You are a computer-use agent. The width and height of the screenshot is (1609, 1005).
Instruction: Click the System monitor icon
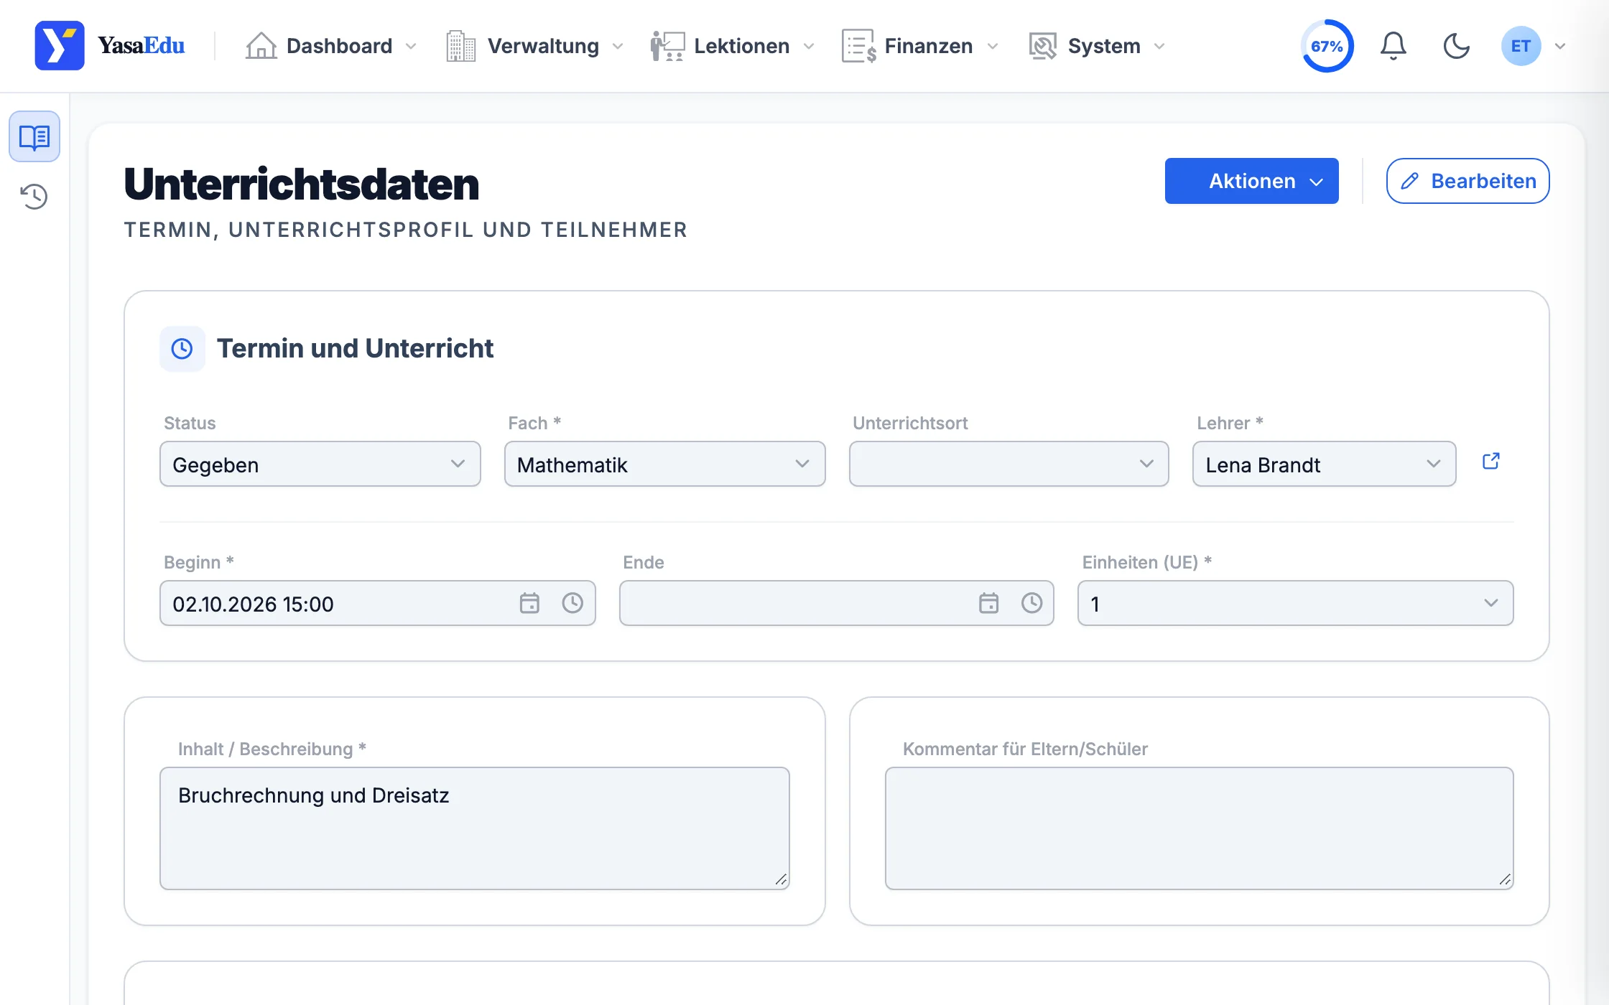1043,46
